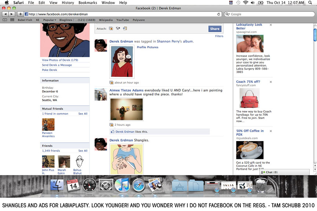317x211 pixels.
Task: Click See All in Friends section
Action: pyautogui.click(x=83, y=151)
